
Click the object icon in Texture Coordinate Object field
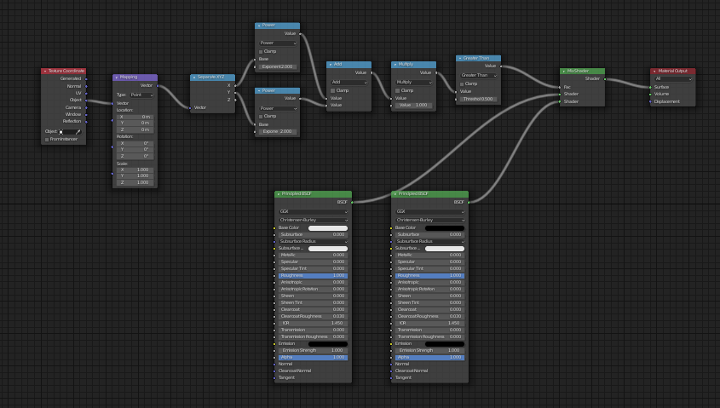(61, 132)
